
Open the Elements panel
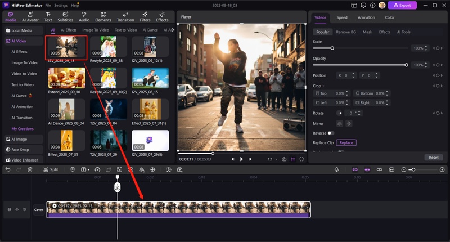[103, 17]
